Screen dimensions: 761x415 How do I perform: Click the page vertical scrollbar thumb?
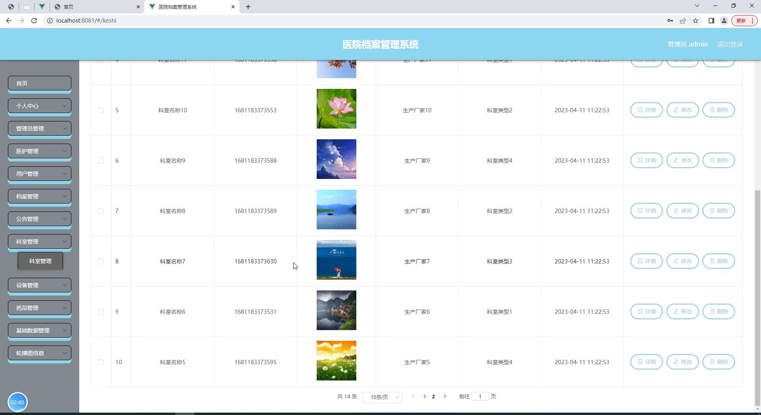[x=758, y=298]
